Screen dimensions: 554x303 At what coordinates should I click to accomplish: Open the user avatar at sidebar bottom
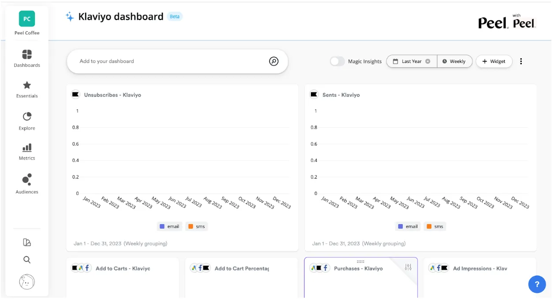(27, 282)
